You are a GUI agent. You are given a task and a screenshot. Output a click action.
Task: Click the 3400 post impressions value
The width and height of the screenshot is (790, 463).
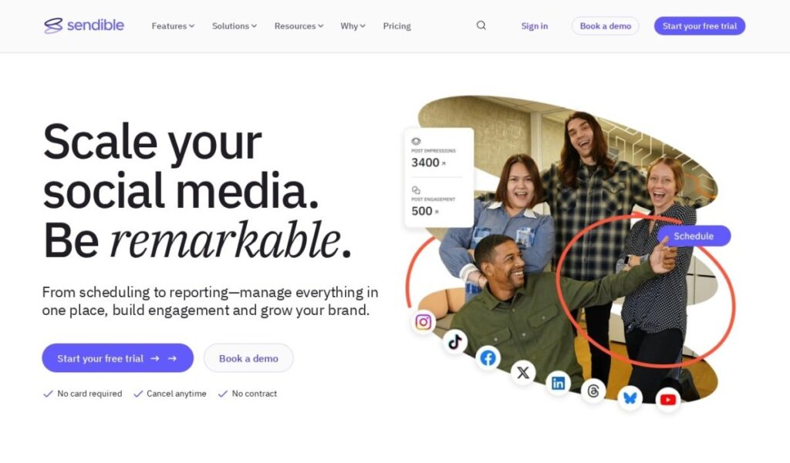pyautogui.click(x=425, y=163)
